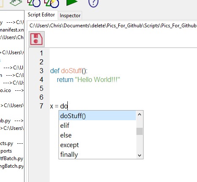Click line number 7 in the gutter
The image size is (197, 182).
(x=41, y=106)
